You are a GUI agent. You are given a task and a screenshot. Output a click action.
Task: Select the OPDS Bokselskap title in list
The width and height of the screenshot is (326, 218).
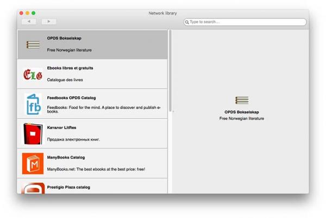pos(64,38)
